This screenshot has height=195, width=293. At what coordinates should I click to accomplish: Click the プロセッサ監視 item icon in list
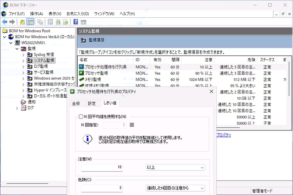pyautogui.click(x=81, y=73)
